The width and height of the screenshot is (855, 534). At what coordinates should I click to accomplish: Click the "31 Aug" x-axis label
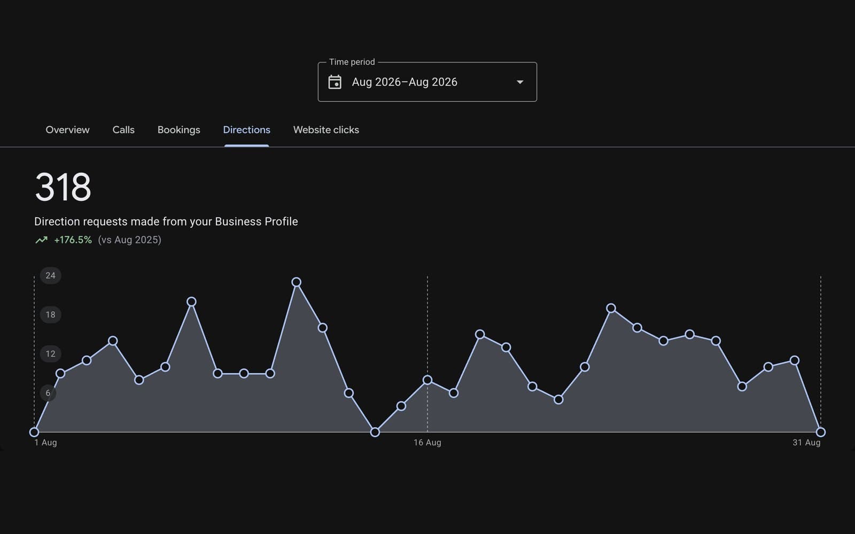(806, 443)
